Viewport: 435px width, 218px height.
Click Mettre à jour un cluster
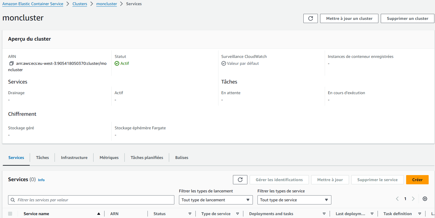[x=349, y=18]
